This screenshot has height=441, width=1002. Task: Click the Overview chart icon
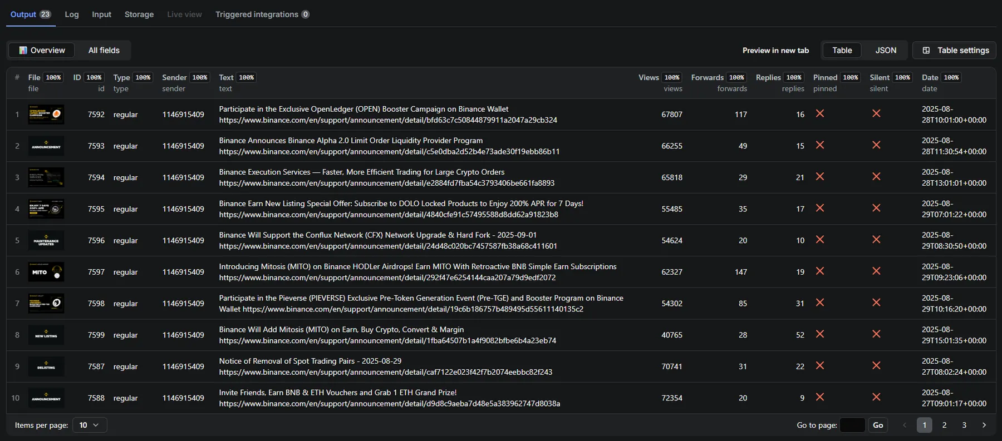(x=23, y=50)
